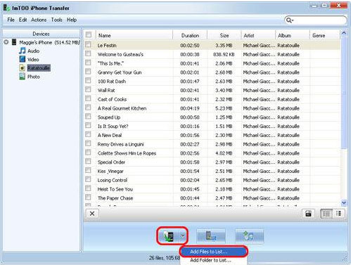Screen dimensions: 351x265
Task: Click the scroll down arrow of the list
Action: [344, 202]
